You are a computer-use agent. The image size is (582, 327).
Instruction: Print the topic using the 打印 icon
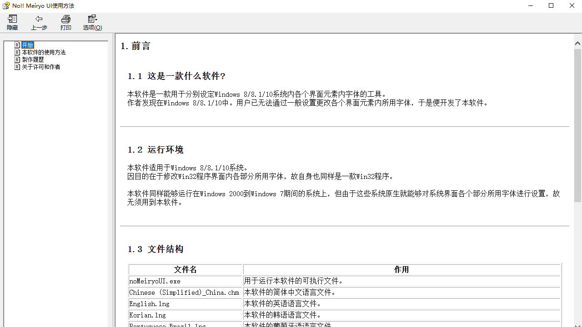pos(66,22)
